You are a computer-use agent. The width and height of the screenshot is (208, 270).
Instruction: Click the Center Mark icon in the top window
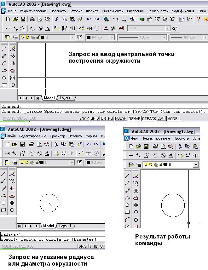point(97,28)
